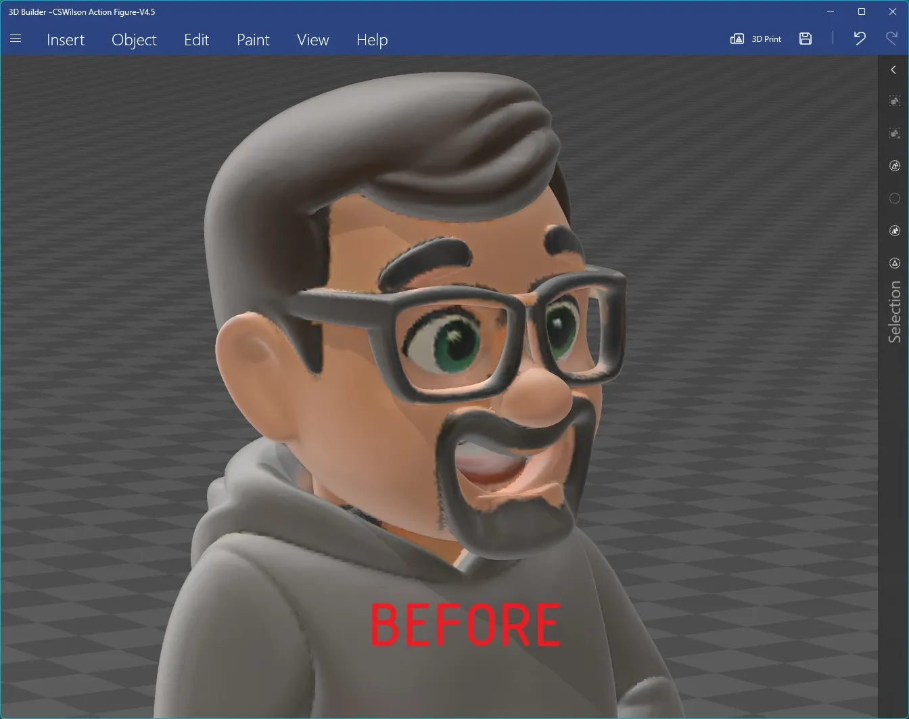Click the Insert menu item
This screenshot has height=719, width=909.
tap(65, 40)
